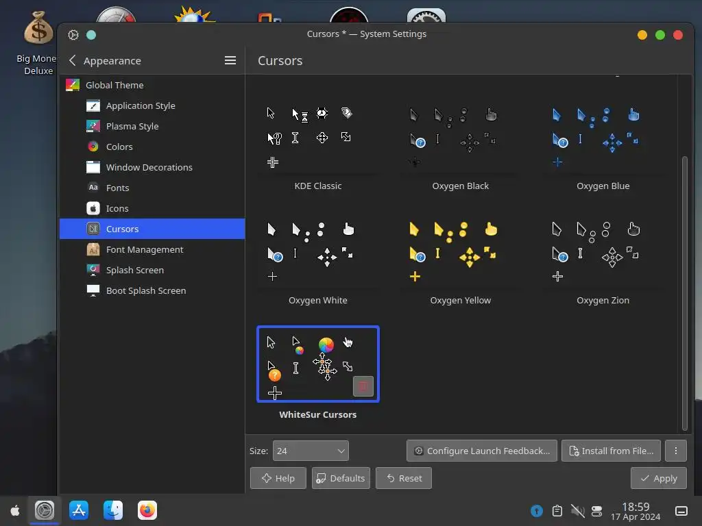Open the clipboard tray icon
The width and height of the screenshot is (702, 526).
coord(557,511)
